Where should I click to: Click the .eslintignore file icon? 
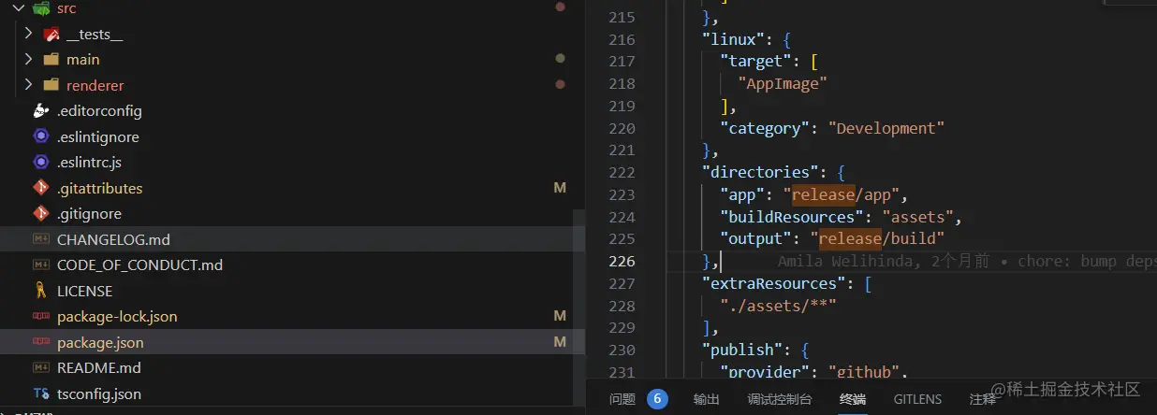point(40,136)
